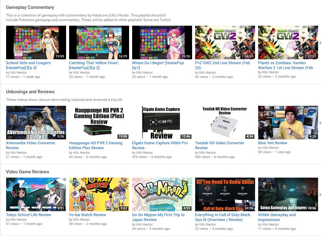Open the Call of Duty Black Ops thumbnail
Image resolution: width=323 pixels, height=236 pixels.
coord(225,194)
